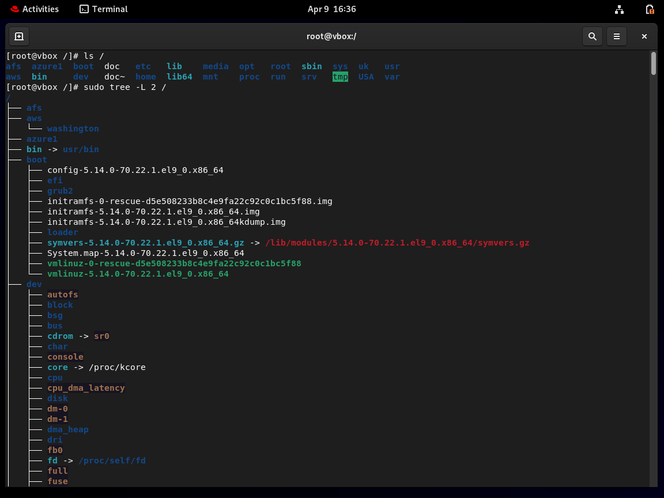This screenshot has width=664, height=498.
Task: Click the 'console' device entry
Action: pos(65,357)
